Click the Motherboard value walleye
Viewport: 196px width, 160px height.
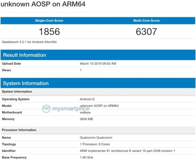pyautogui.click(x=86, y=113)
